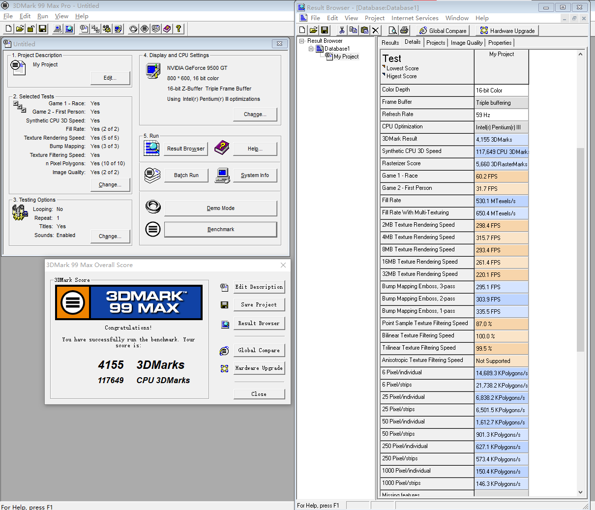Screen dimensions: 595x510
Task: Click Global Compare in Result Browser toolbar
Action: coord(443,30)
